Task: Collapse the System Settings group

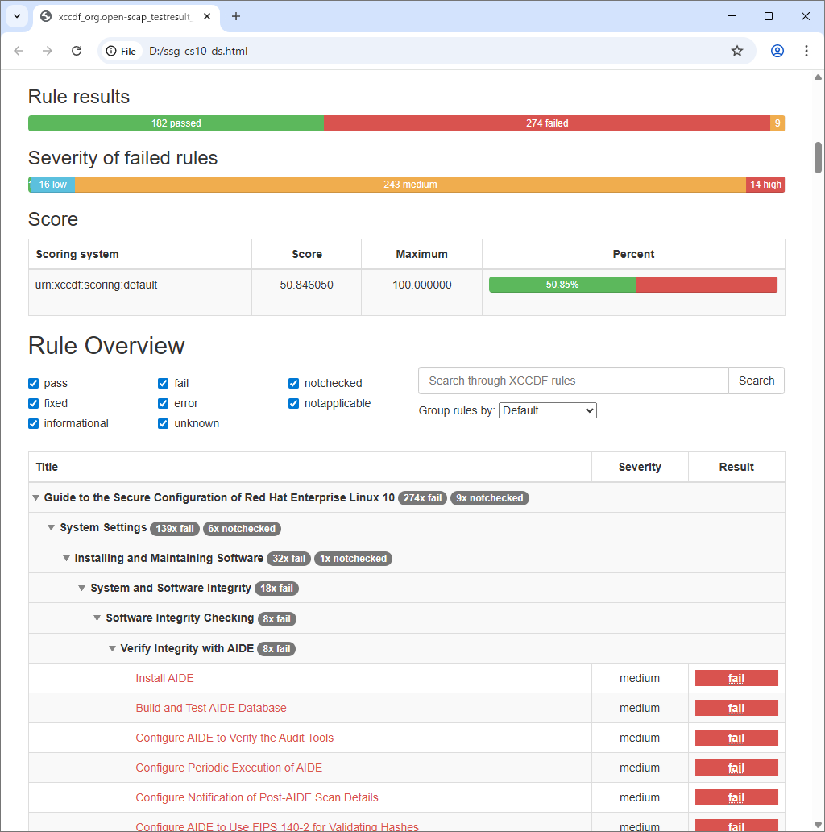Action: 52,528
